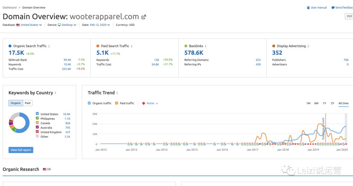The height and width of the screenshot is (186, 353).
Task: Open the Date Feb 13, 2020 dropdown
Action: (100, 25)
